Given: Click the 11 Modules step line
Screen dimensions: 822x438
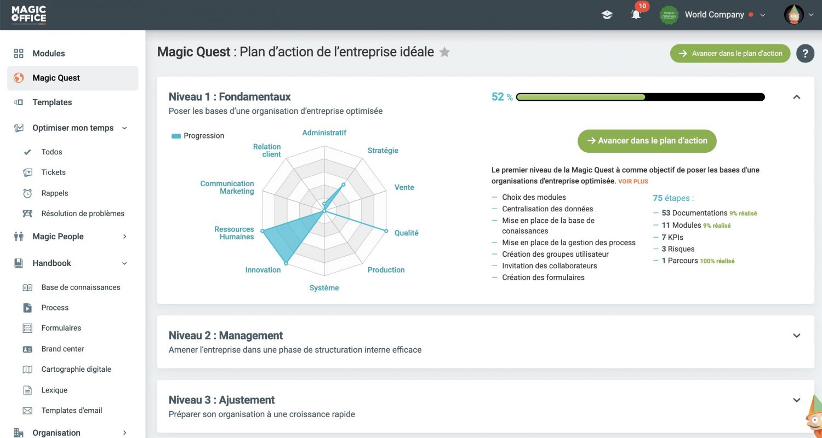Looking at the screenshot, I should [692, 225].
